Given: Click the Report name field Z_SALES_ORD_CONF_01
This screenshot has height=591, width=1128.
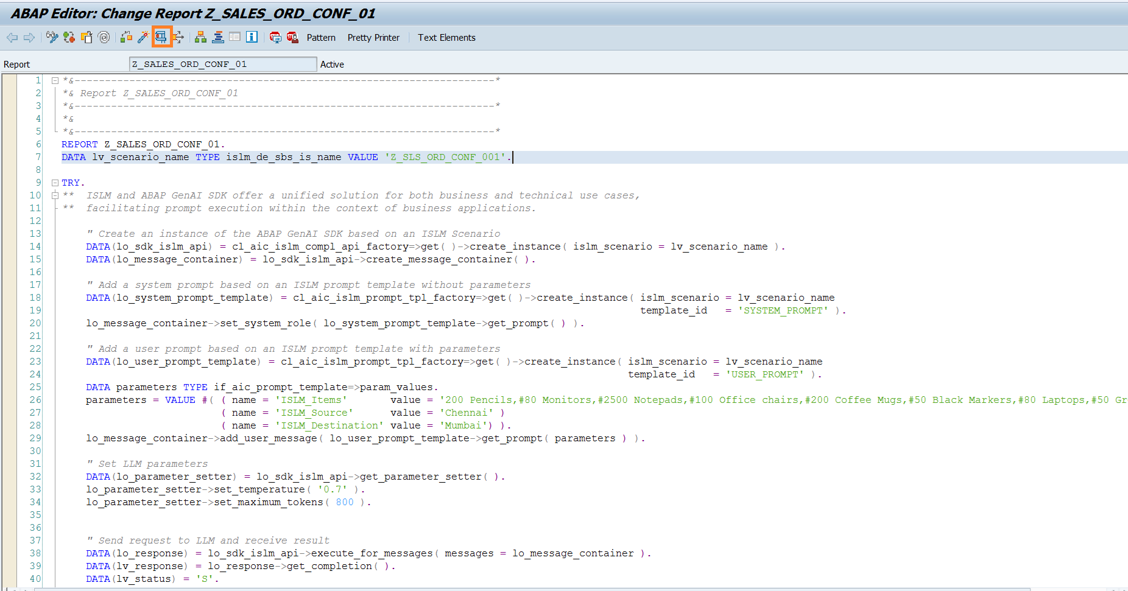Looking at the screenshot, I should (x=222, y=64).
